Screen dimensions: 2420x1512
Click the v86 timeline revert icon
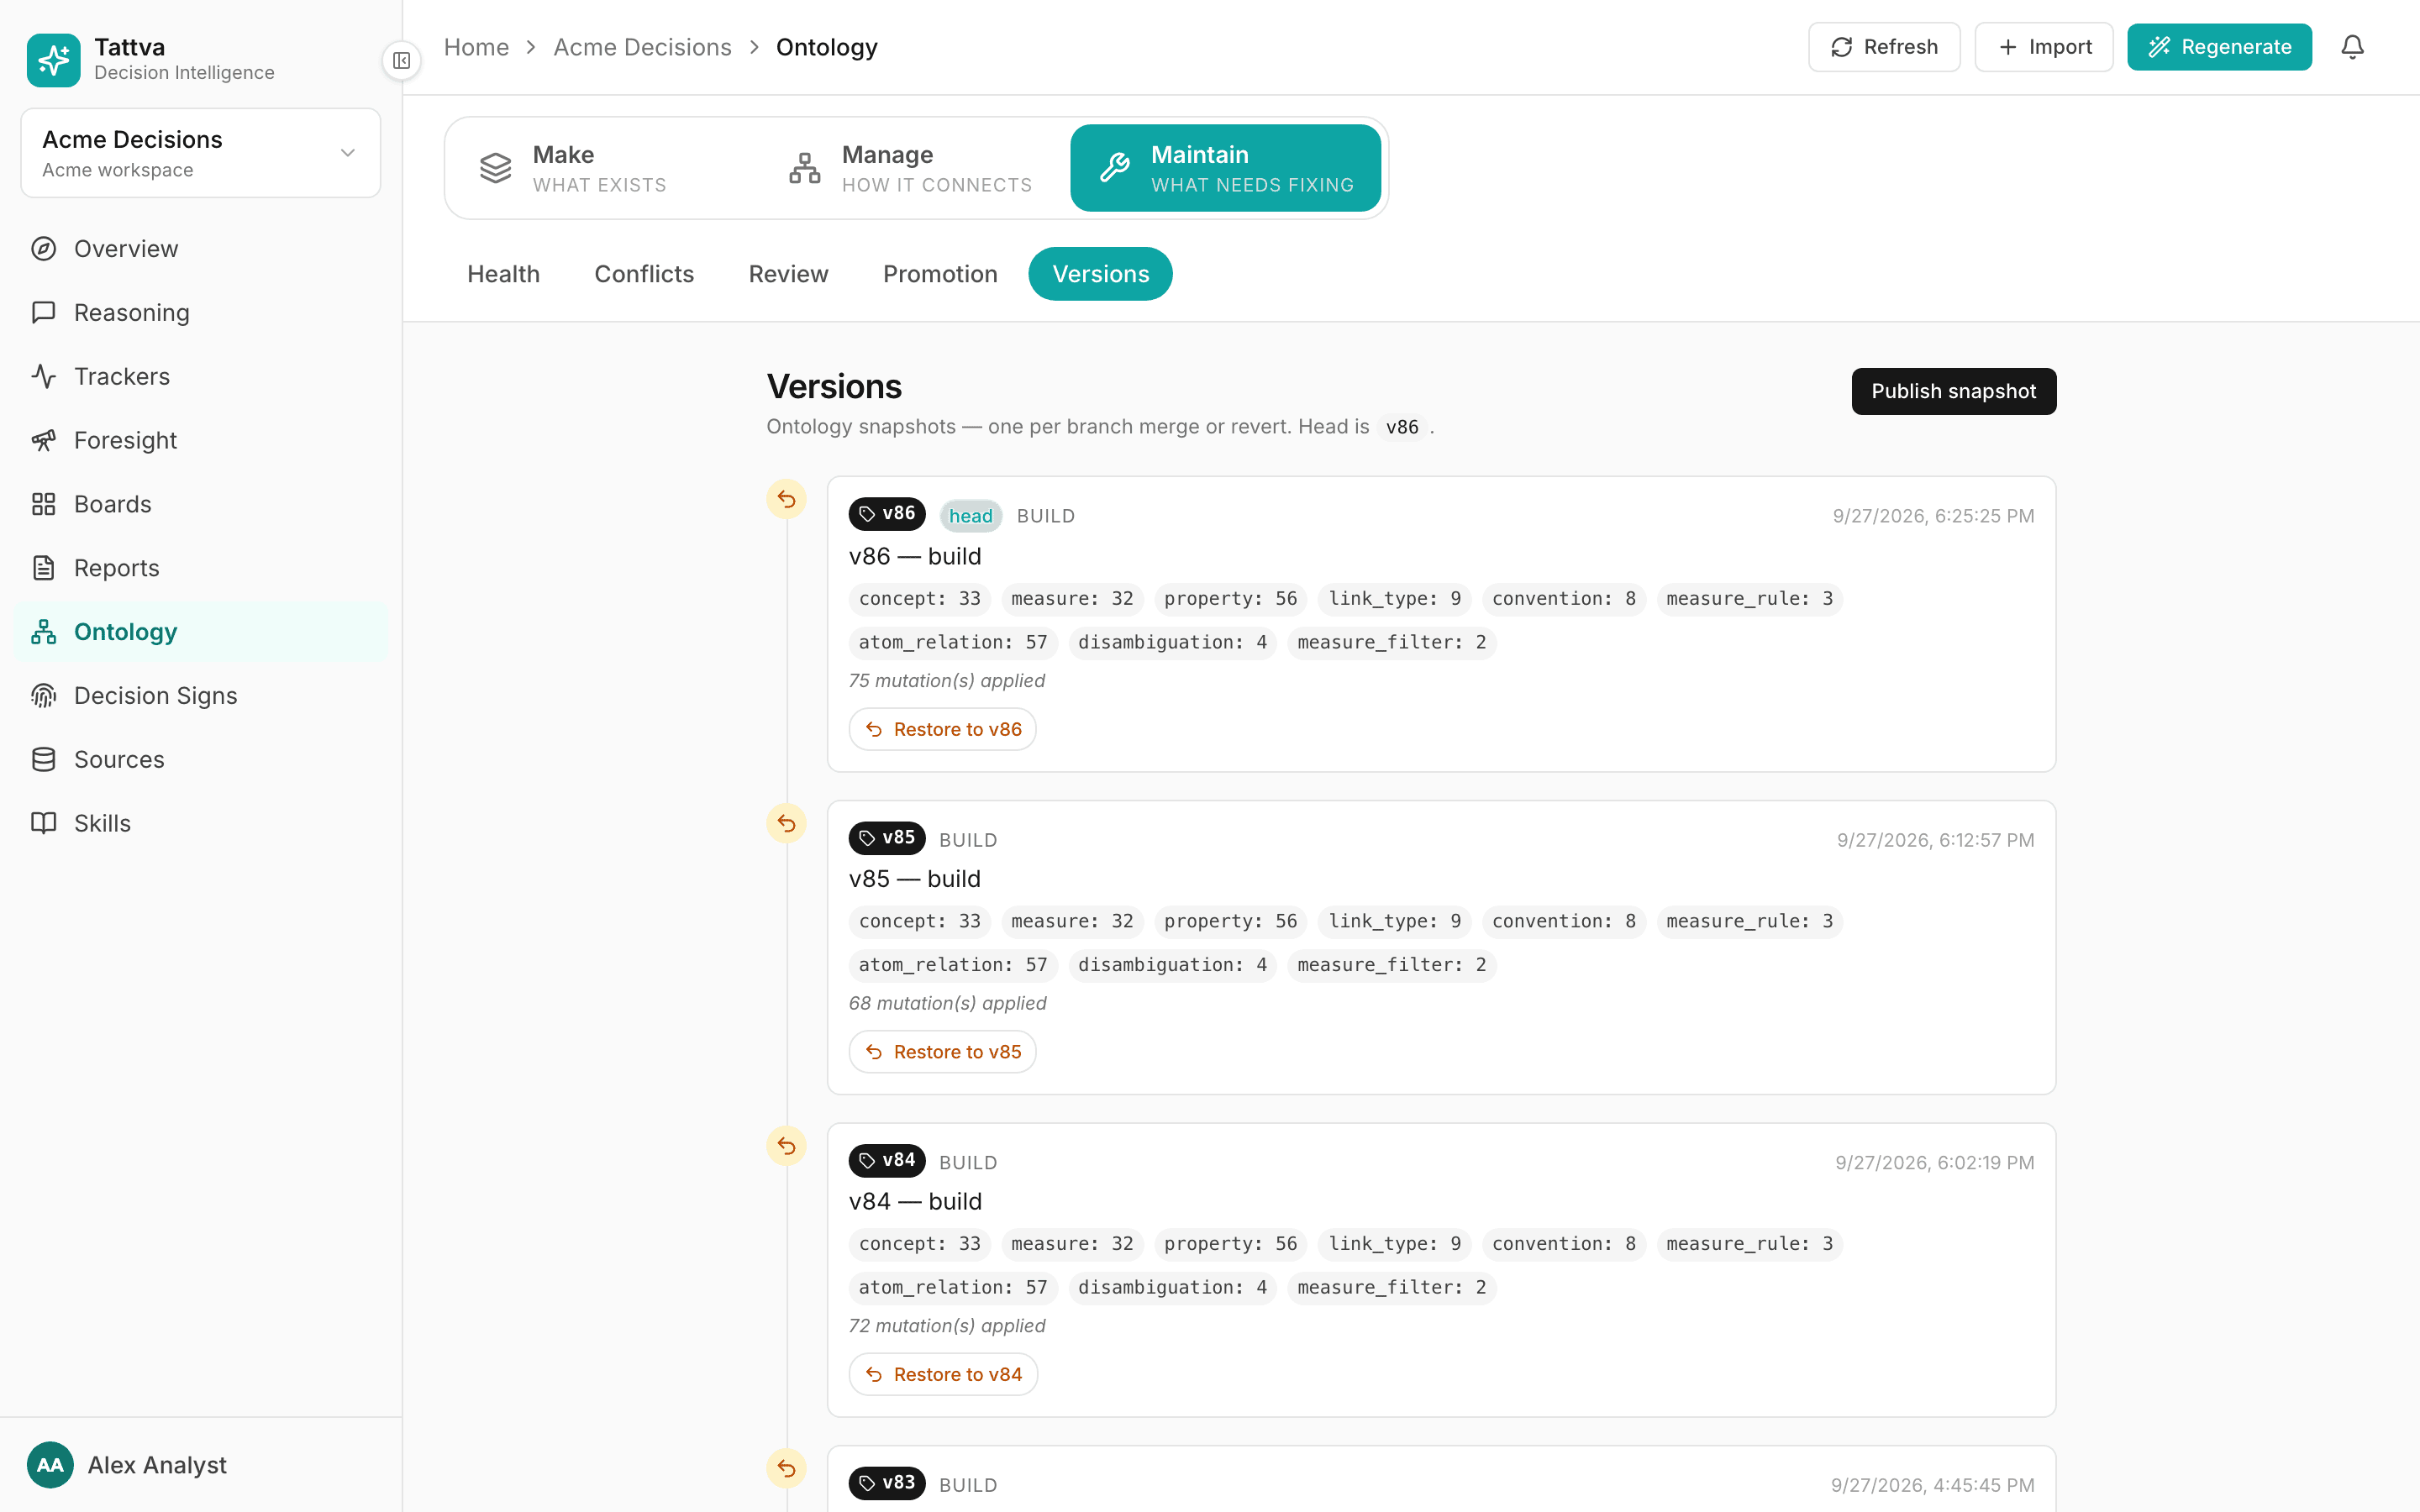pos(787,499)
